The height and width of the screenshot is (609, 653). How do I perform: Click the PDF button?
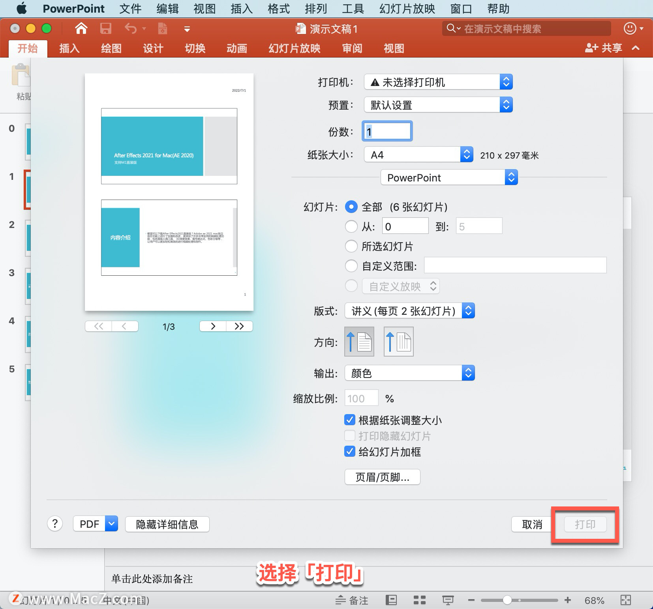(90, 524)
